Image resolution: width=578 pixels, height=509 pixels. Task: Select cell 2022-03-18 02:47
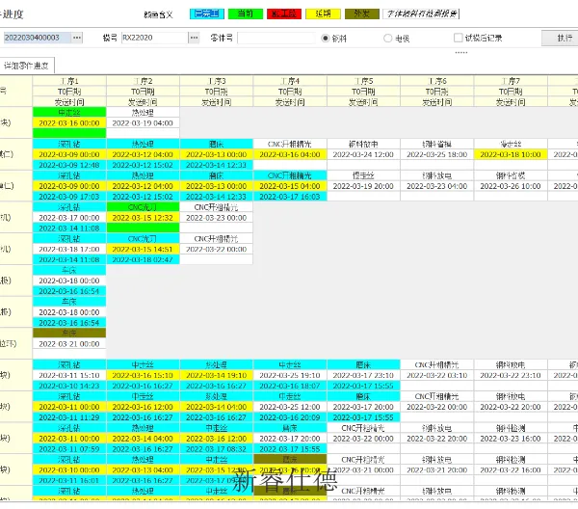pyautogui.click(x=143, y=259)
